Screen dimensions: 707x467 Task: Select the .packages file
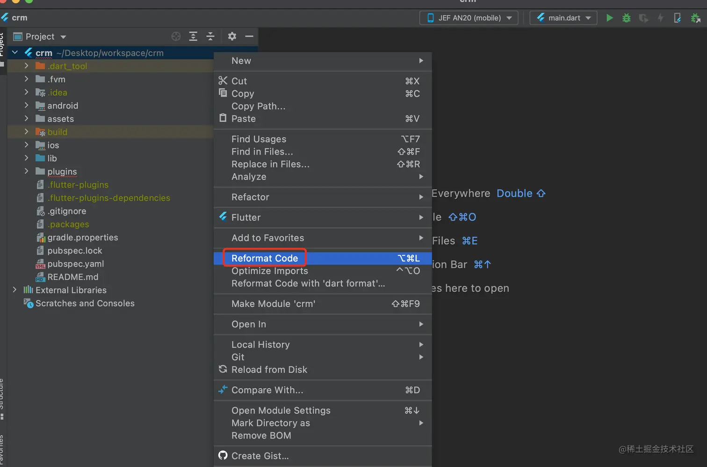pos(68,224)
